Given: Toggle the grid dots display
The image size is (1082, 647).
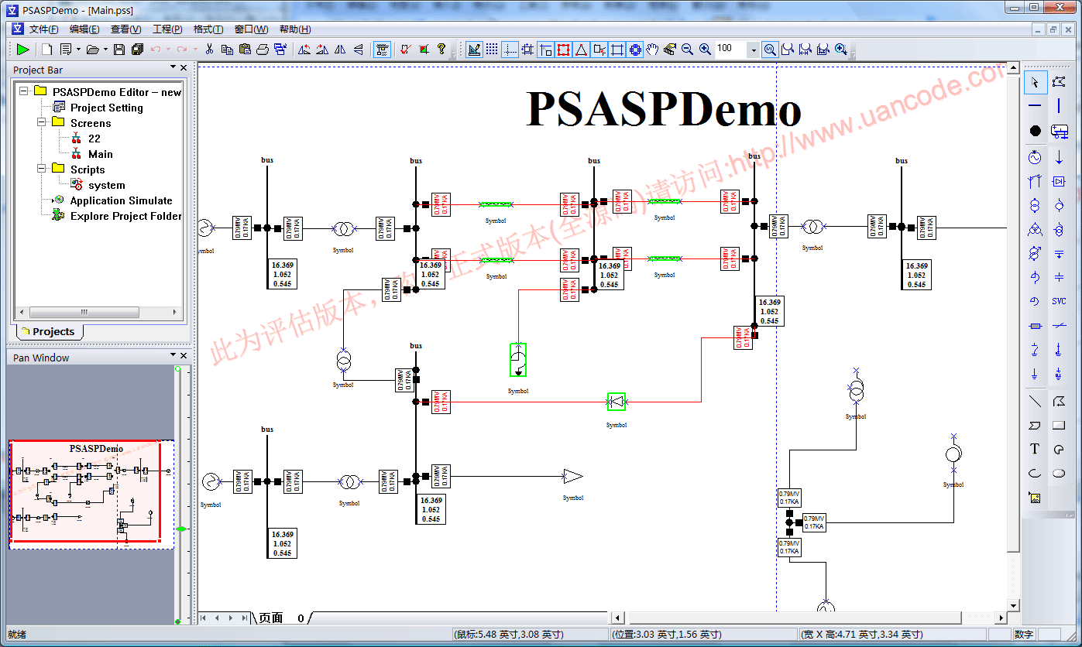Looking at the screenshot, I should (x=492, y=50).
